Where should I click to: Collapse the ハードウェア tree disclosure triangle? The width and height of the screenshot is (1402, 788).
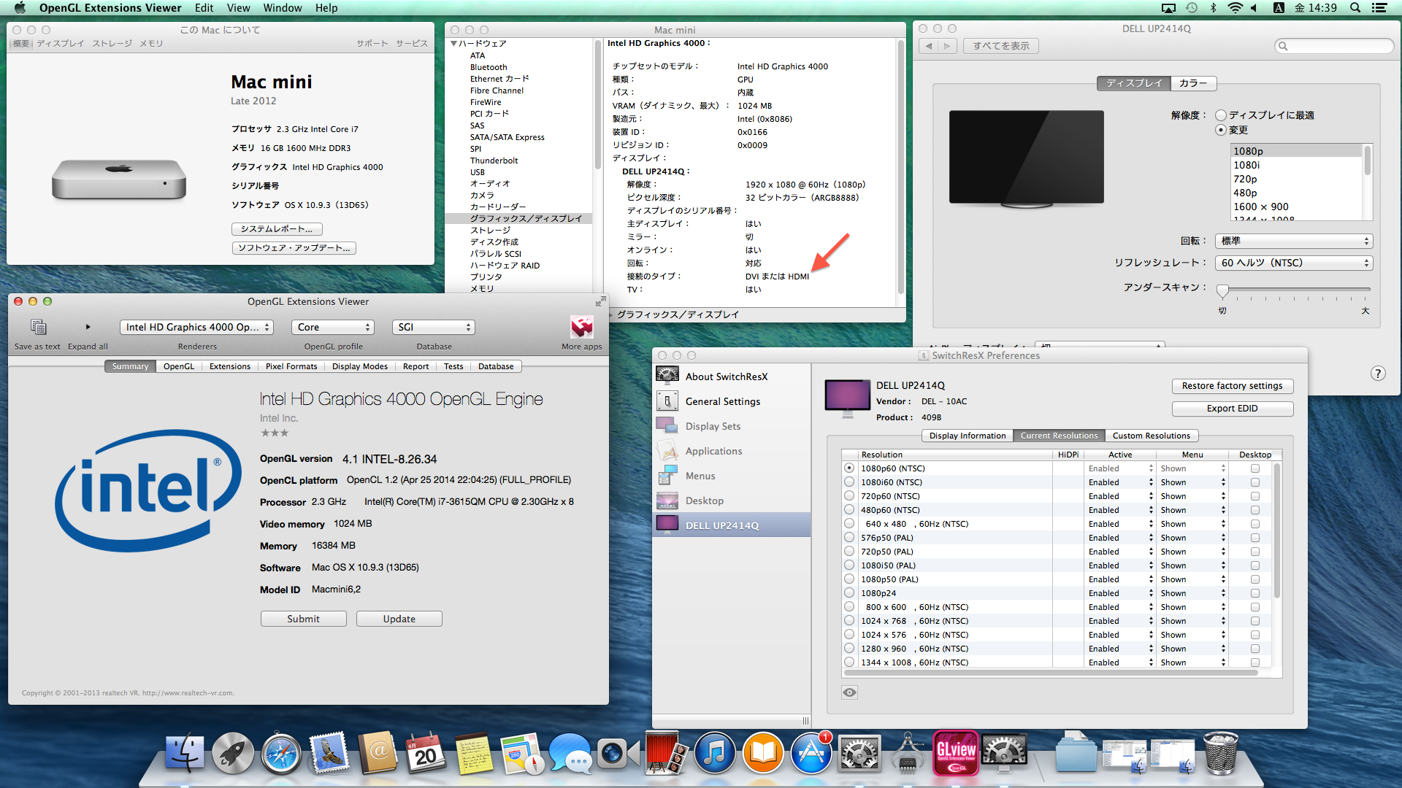[x=454, y=44]
